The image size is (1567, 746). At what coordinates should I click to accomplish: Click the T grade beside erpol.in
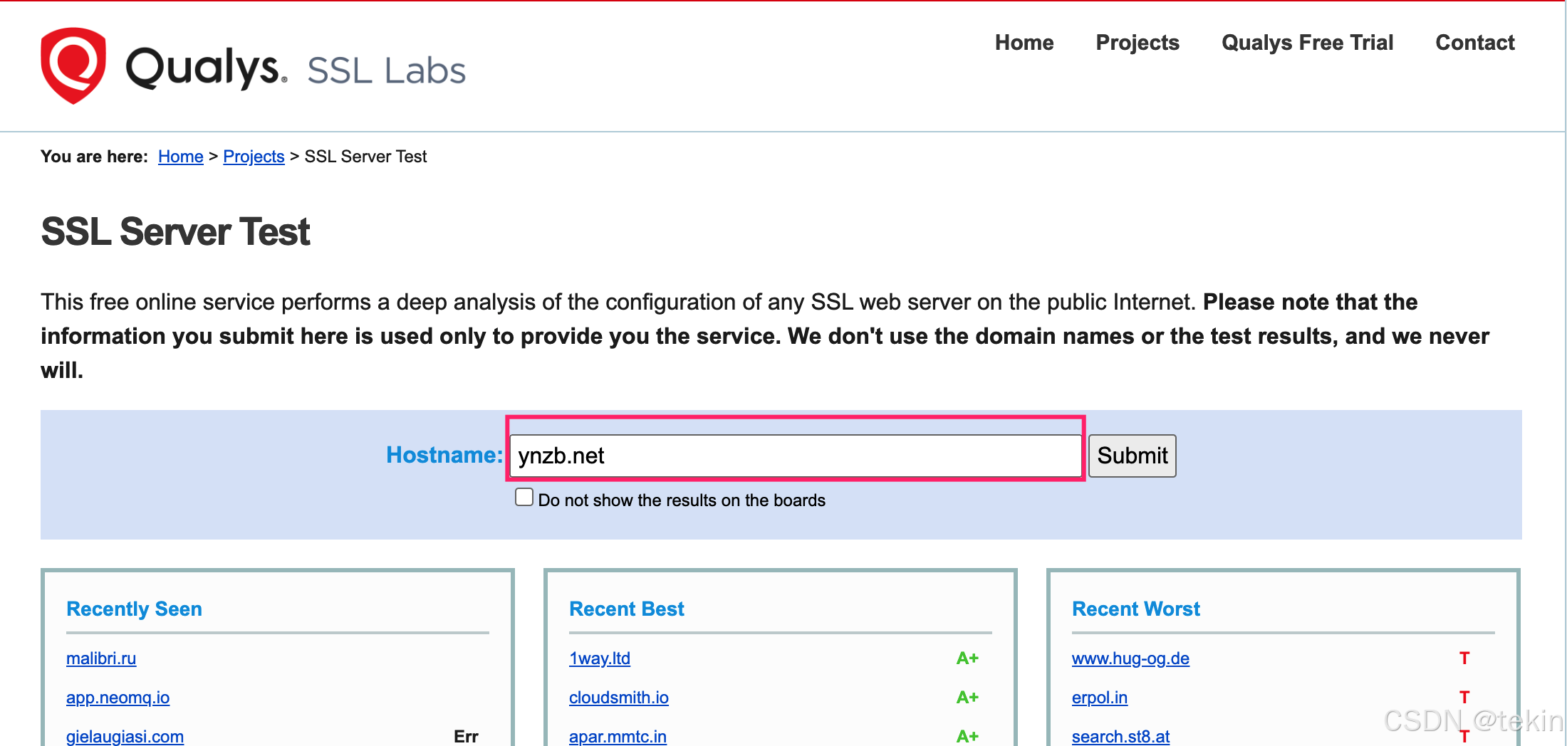tap(1464, 698)
